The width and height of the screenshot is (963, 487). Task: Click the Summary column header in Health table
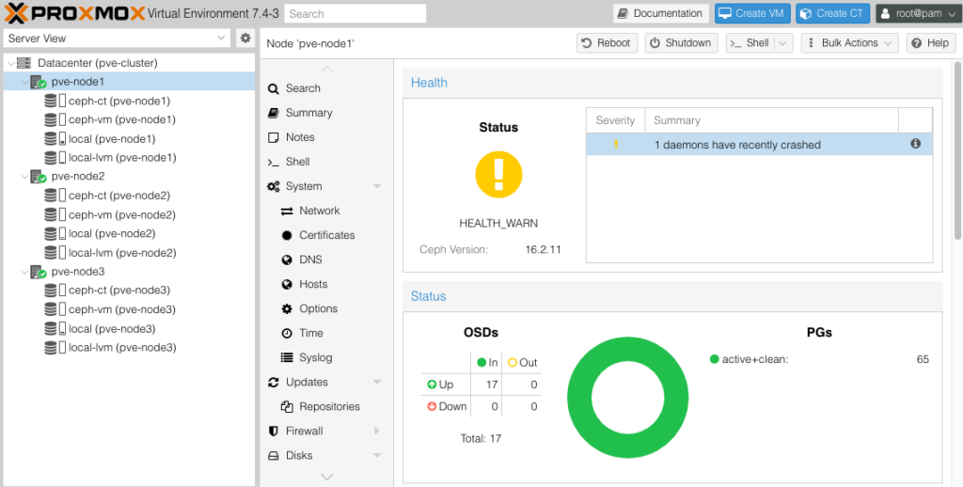click(772, 120)
